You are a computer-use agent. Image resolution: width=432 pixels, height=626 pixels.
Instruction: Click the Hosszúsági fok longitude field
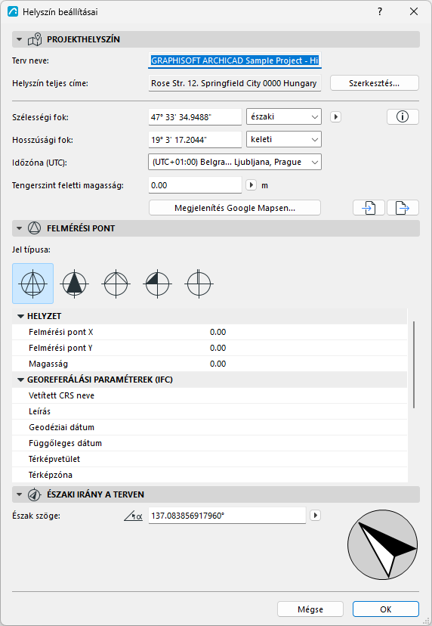point(195,140)
